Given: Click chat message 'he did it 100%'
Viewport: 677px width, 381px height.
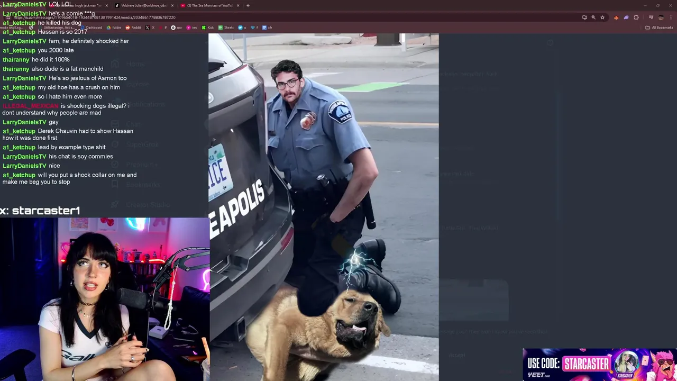Looking at the screenshot, I should tap(50, 59).
